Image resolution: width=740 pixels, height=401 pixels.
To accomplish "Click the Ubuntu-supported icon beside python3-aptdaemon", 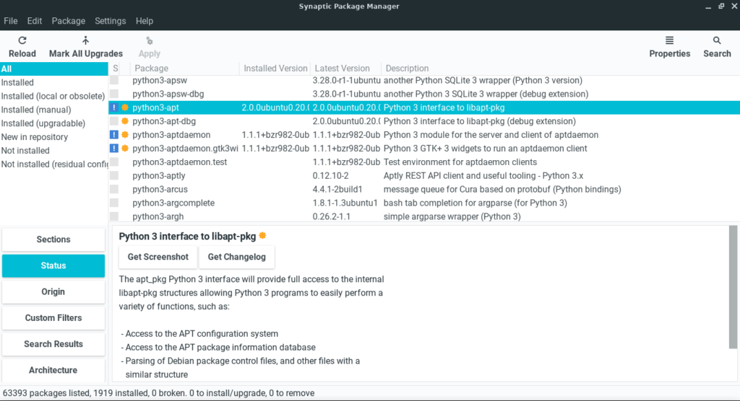I will point(125,135).
